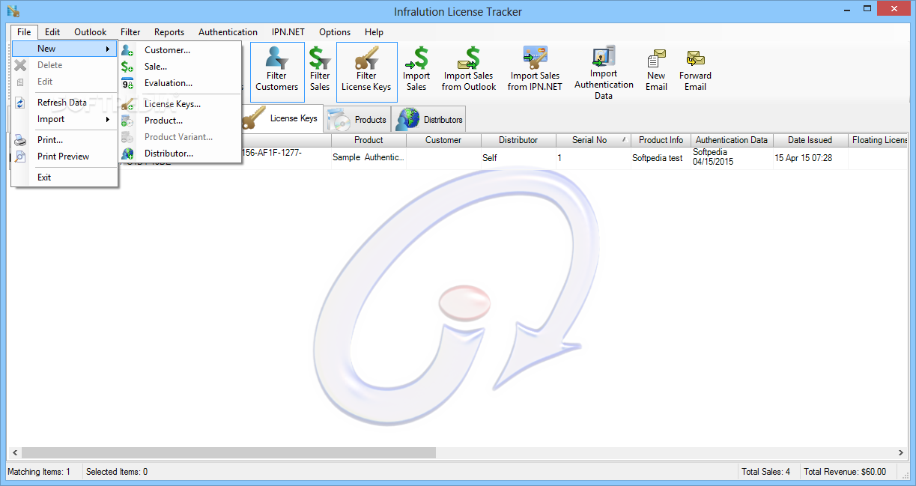The width and height of the screenshot is (916, 486).
Task: Sort by the Serial No column header
Action: tap(593, 140)
